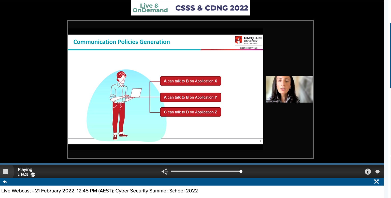This screenshot has height=198, width=391.
Task: Toggle fullscreen with the expand icon
Action: [376, 182]
